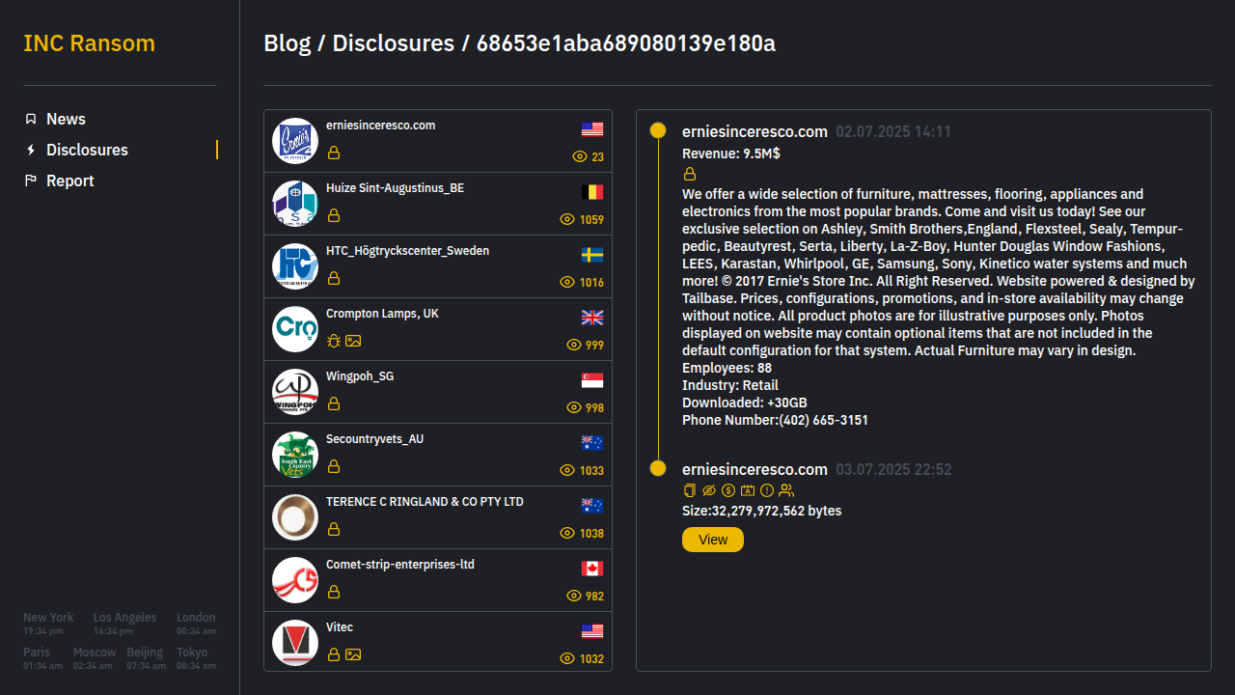Click the South East Country Vets logo
1235x695 pixels.
[x=295, y=455]
